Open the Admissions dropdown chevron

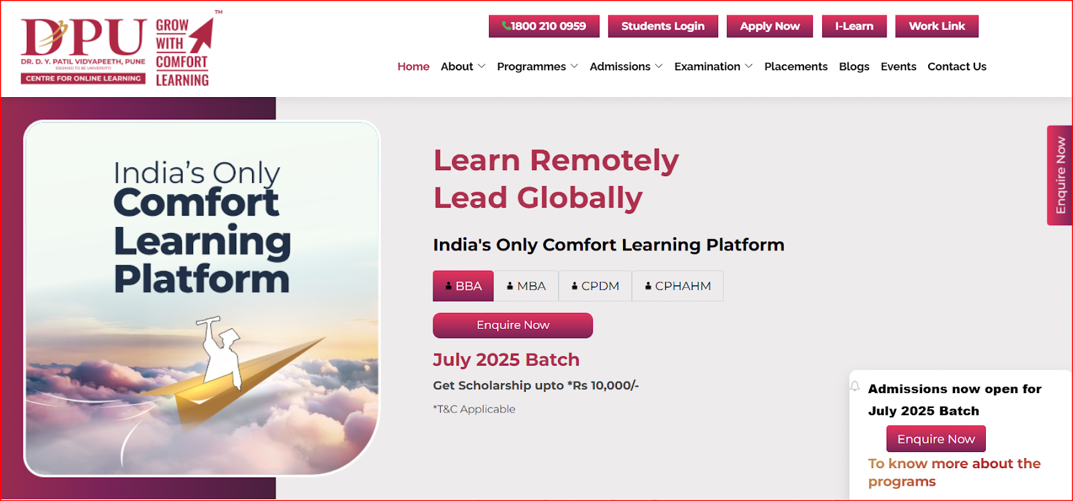659,66
